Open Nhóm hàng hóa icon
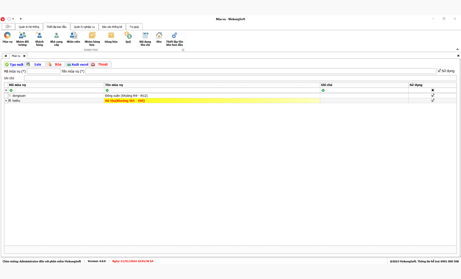461x279 pixels. click(x=92, y=38)
